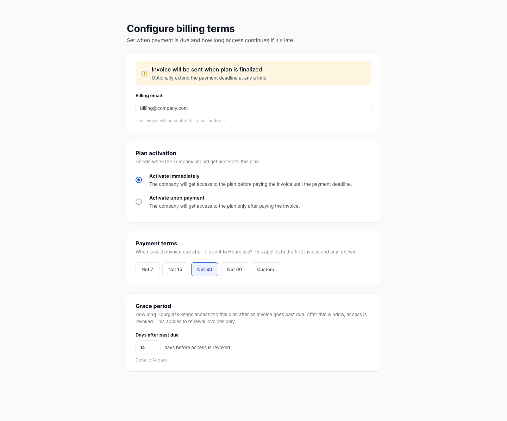Click the 'Default: 14 days' hint text
This screenshot has width=507, height=421.
pos(151,360)
